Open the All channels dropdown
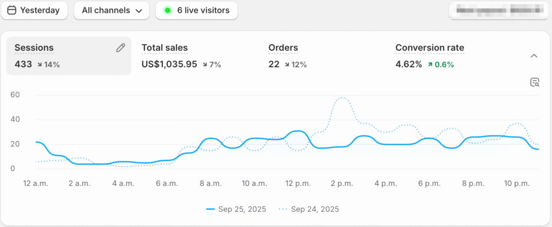The height and width of the screenshot is (227, 552). 111,10
